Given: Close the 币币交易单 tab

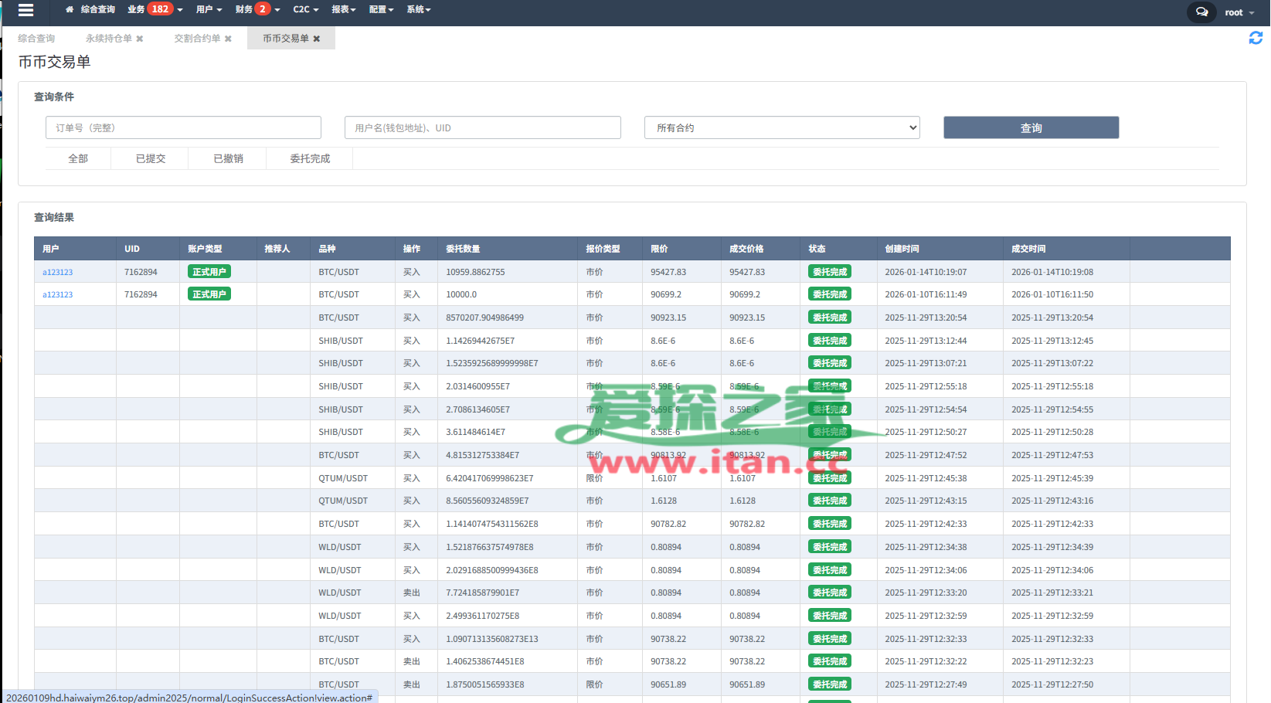Looking at the screenshot, I should pyautogui.click(x=317, y=39).
